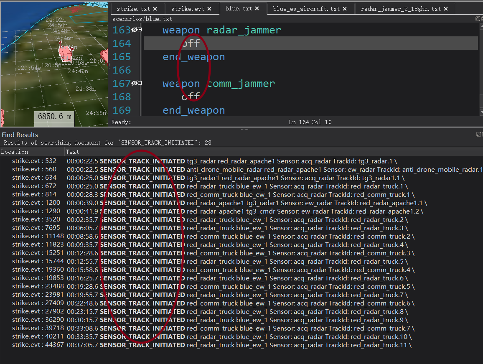Click the Find Results panel float icon
This screenshot has height=364, width=483.
point(478,135)
